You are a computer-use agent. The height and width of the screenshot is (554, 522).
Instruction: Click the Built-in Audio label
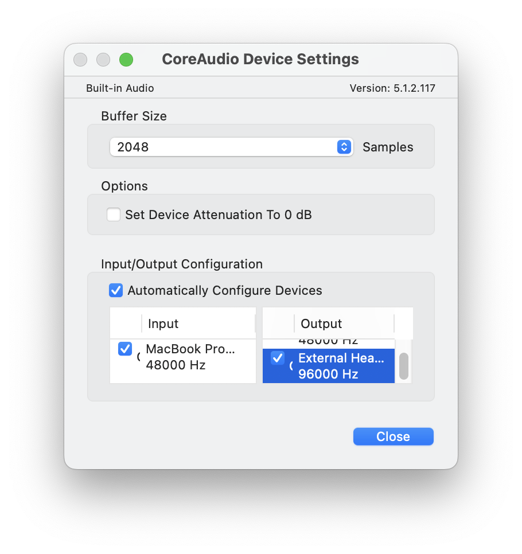[120, 88]
